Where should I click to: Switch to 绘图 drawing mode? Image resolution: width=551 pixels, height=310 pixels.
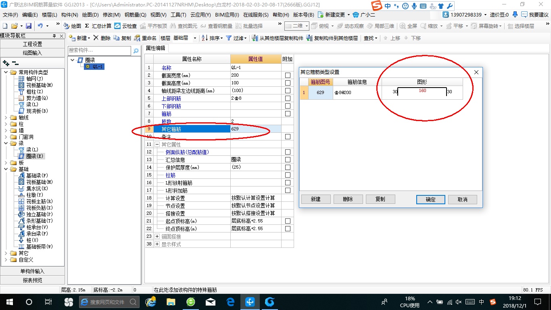tap(72, 26)
